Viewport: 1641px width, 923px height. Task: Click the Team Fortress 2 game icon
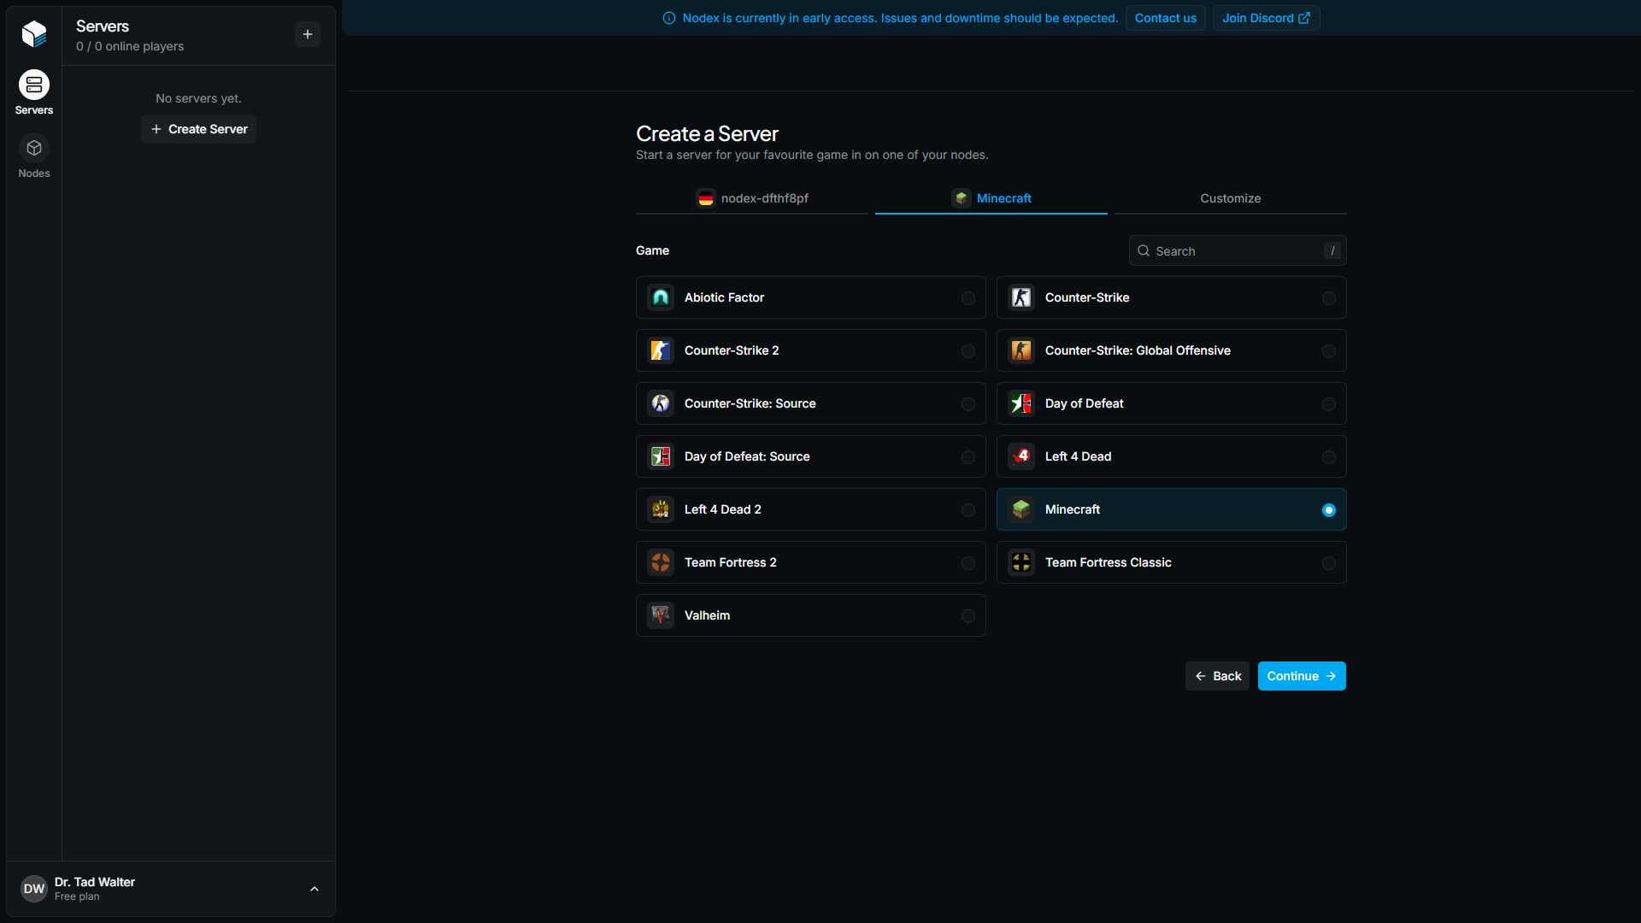[x=661, y=562]
